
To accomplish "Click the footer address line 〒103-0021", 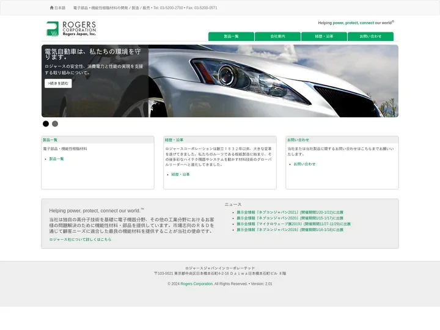I will [x=220, y=273].
